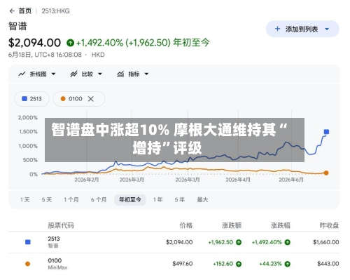Screen dimensions: 350x280
Task: Click the 昨收盘 column header
Action: (x=329, y=225)
